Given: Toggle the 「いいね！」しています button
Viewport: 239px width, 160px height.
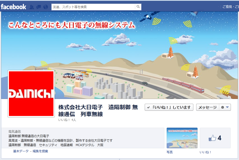Looking at the screenshot, I should click(169, 107).
